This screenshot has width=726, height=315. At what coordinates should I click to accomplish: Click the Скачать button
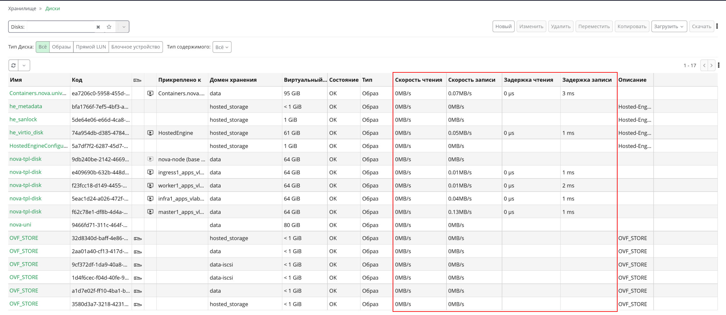[701, 26]
